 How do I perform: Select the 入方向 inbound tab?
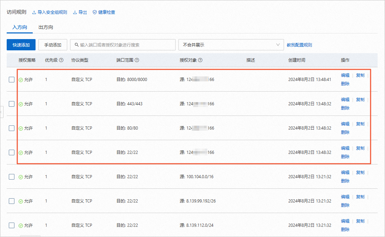(20, 27)
